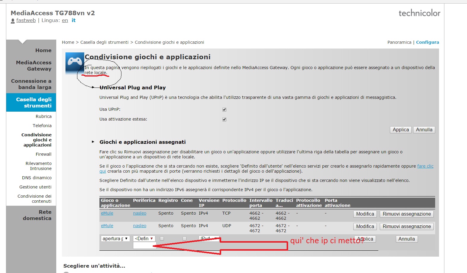Image resolution: width=467 pixels, height=273 pixels.
Task: Open Rete domestica in the sidebar
Action: 37,215
